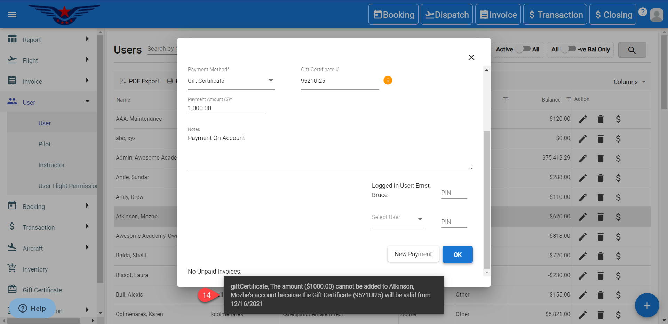668x324 pixels.
Task: Click the OK button
Action: (457, 254)
